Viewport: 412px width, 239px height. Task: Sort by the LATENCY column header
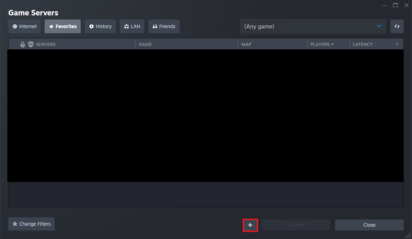(363, 45)
